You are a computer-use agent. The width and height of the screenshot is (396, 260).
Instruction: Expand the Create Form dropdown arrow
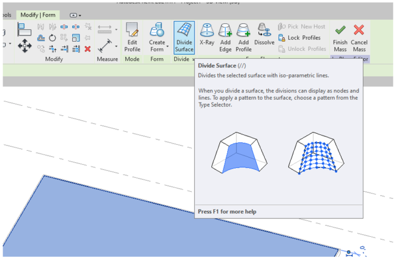tap(168, 46)
